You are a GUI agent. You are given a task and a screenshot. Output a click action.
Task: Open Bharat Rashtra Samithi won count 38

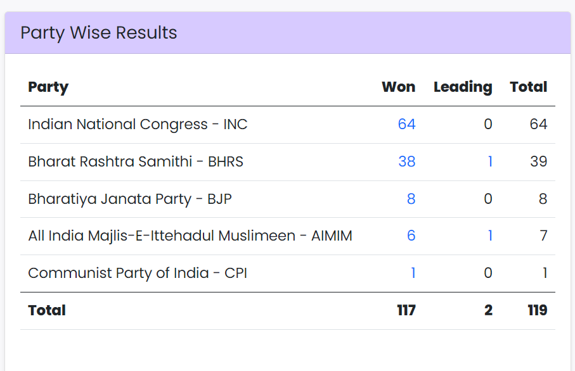pos(406,161)
